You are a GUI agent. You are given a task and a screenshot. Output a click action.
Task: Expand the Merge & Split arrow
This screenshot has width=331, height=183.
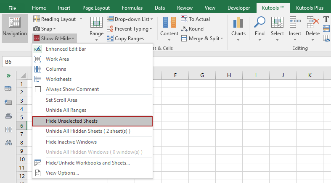222,39
